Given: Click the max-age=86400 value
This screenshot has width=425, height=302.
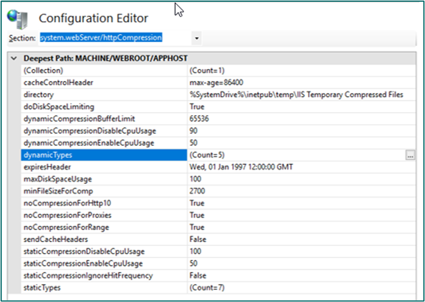Looking at the screenshot, I should tap(216, 83).
